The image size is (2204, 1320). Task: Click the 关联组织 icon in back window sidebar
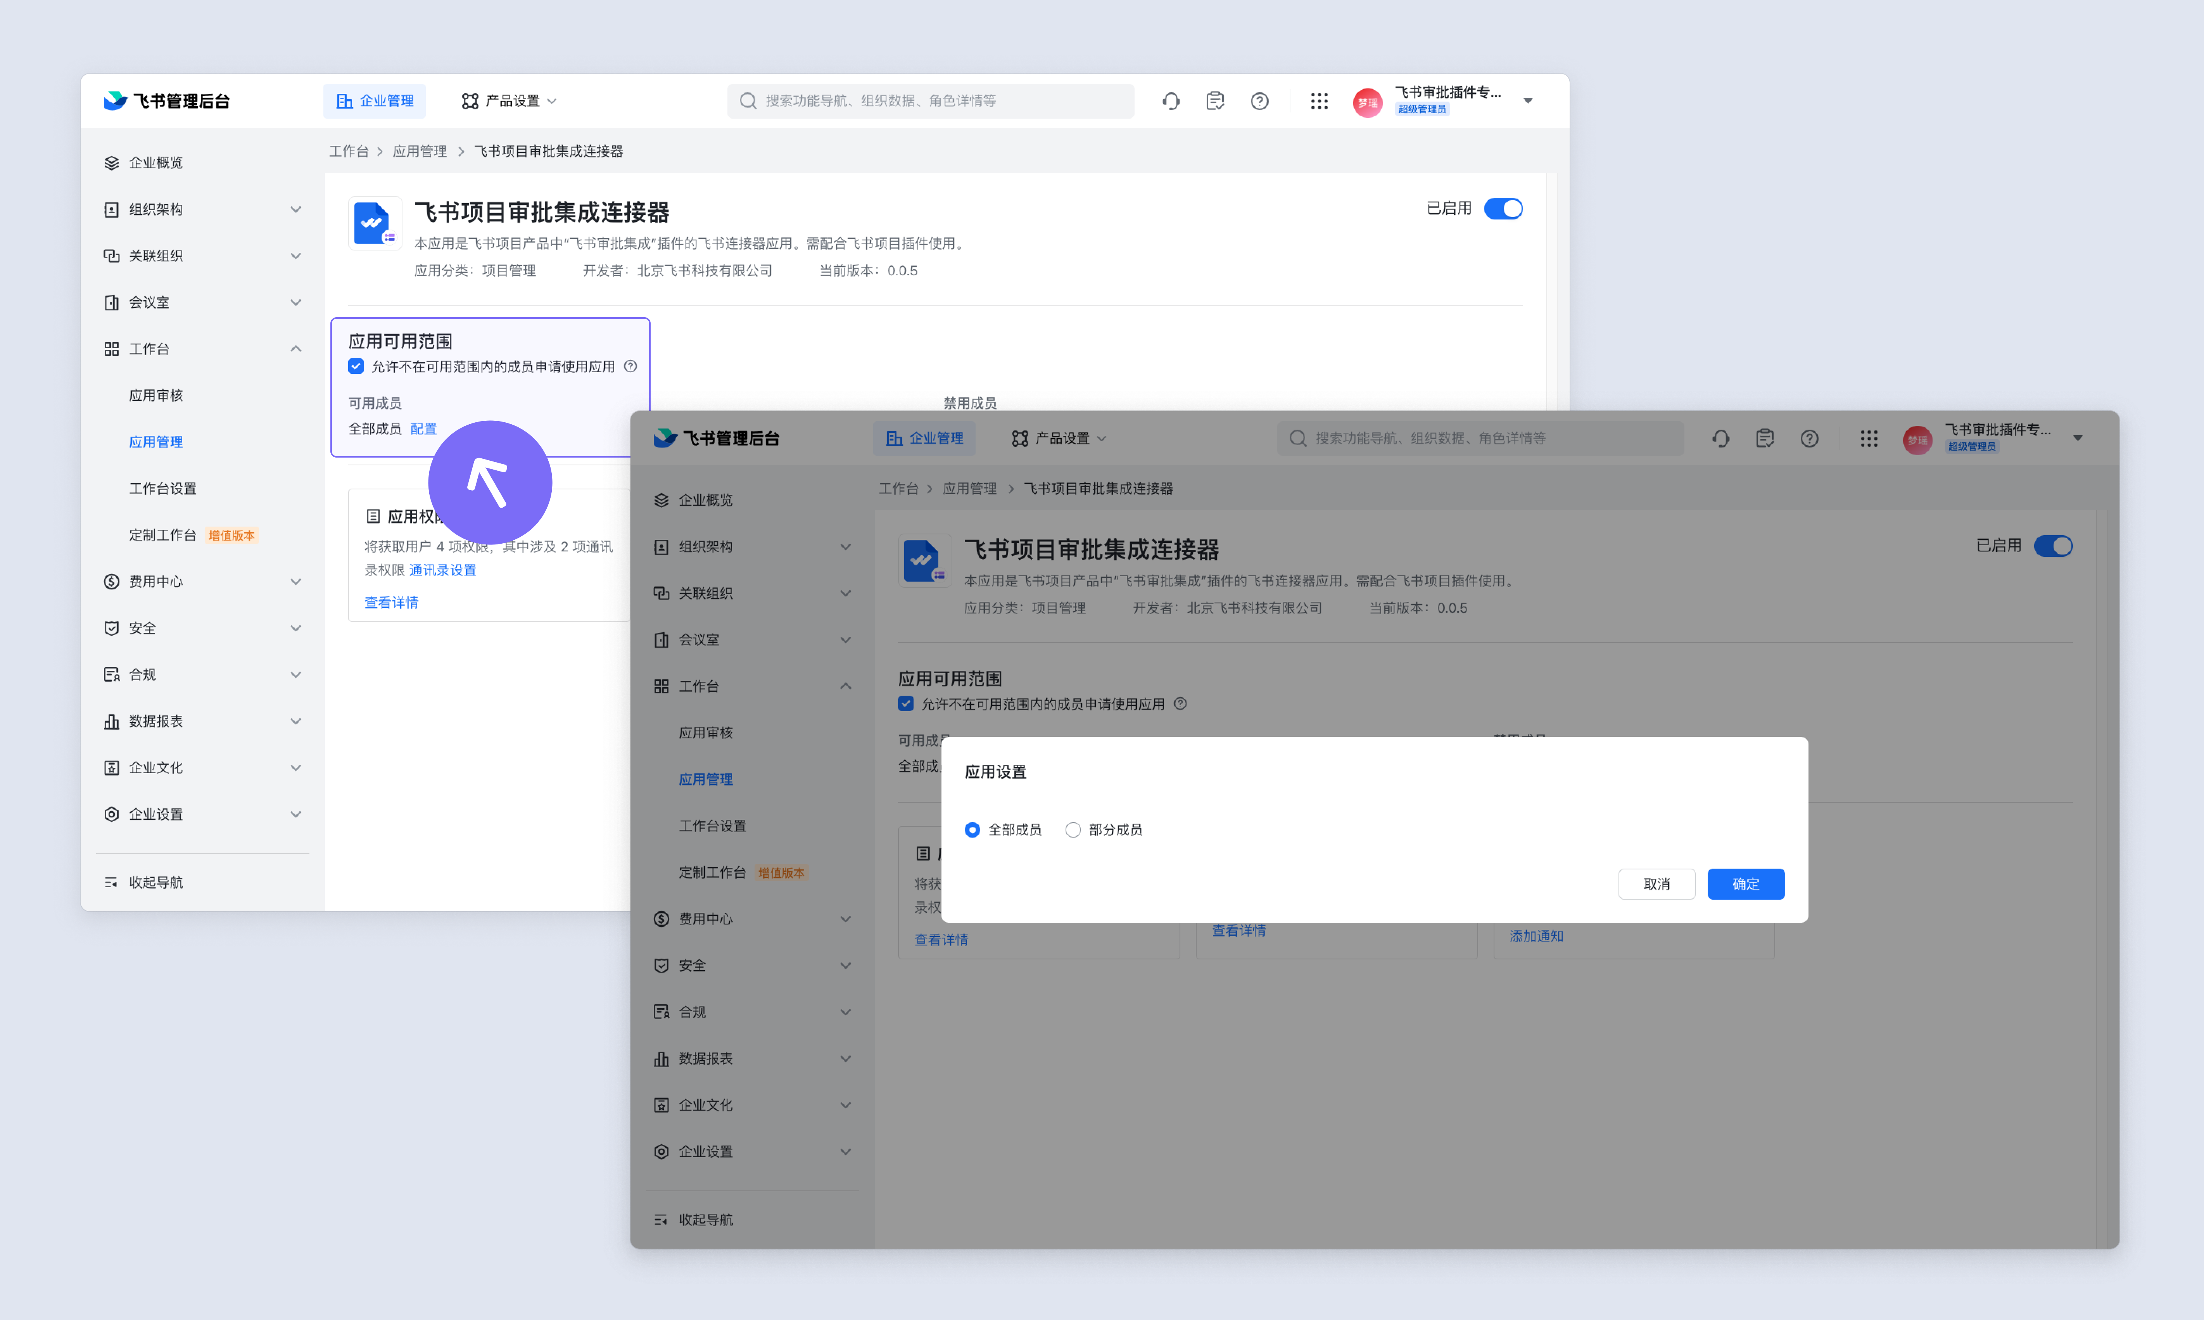[x=111, y=256]
